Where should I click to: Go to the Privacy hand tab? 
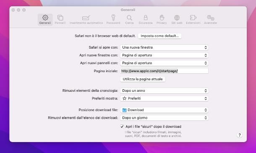(x=162, y=20)
